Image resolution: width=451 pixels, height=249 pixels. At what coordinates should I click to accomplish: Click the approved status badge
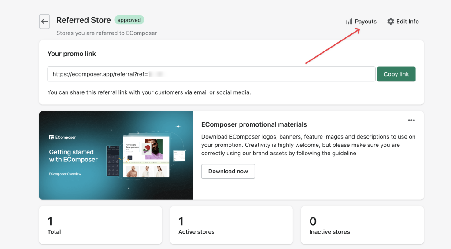pyautogui.click(x=129, y=20)
